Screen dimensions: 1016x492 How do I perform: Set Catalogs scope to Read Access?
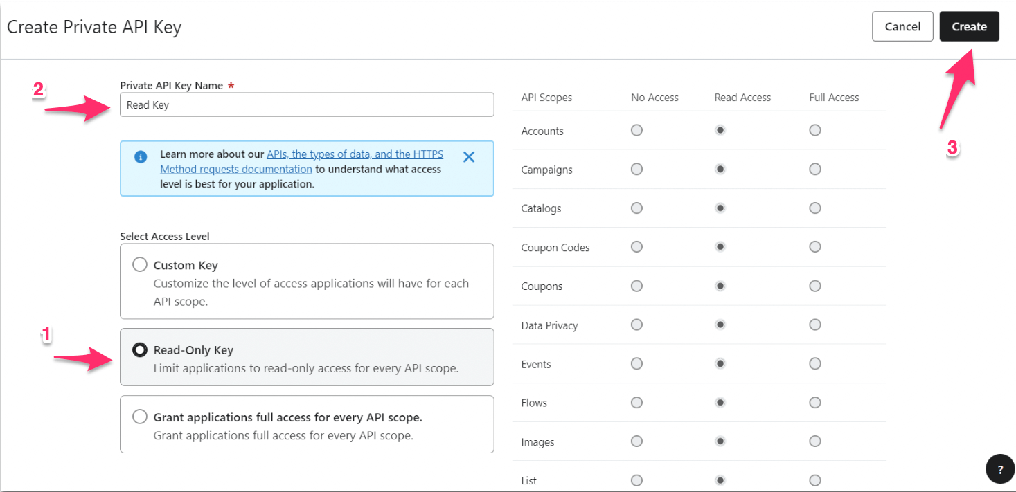tap(720, 208)
